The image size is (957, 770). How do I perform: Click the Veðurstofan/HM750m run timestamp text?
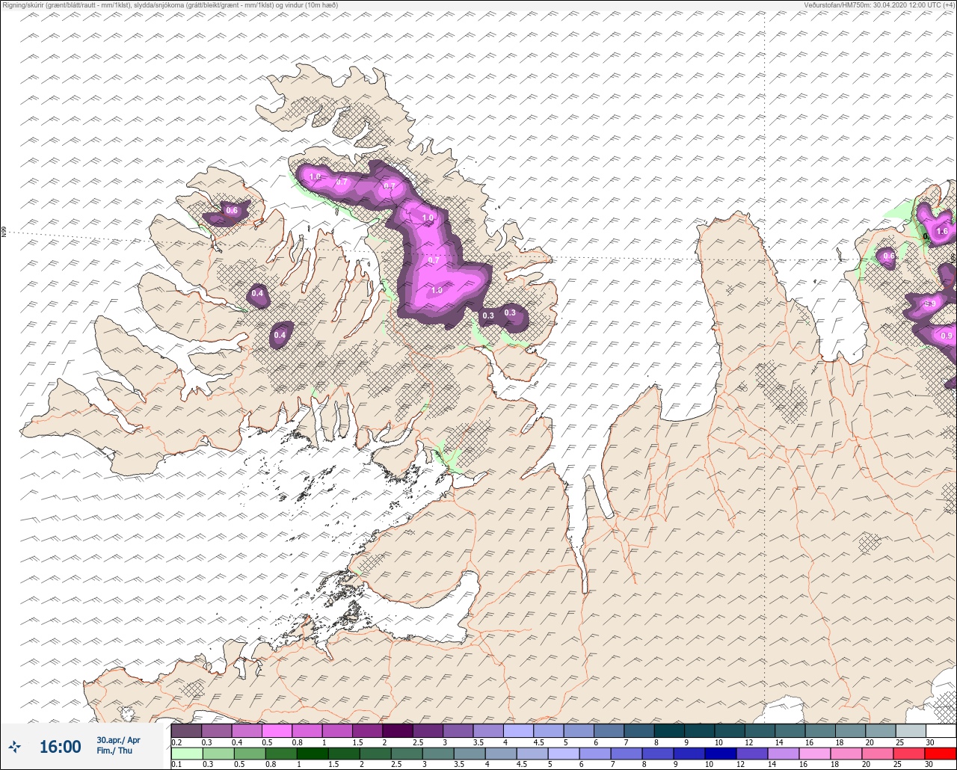click(x=878, y=4)
